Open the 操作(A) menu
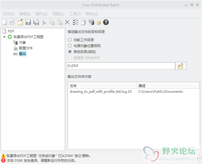The width and height of the screenshot is (202, 164). click(41, 14)
